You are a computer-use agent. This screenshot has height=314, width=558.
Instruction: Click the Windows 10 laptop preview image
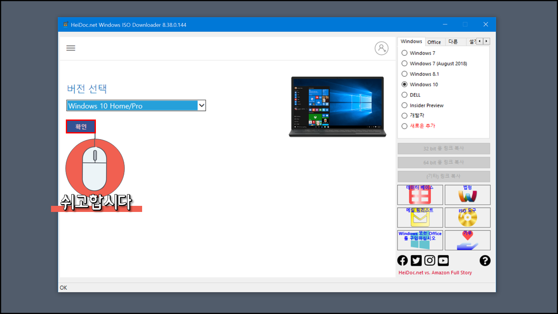tap(337, 107)
